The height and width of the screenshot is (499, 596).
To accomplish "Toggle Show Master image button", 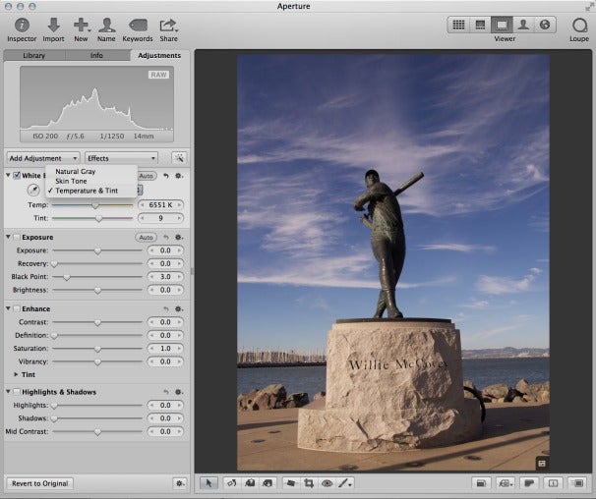I will (481, 483).
